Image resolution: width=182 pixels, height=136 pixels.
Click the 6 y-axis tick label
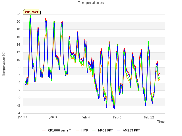pos(19,75)
